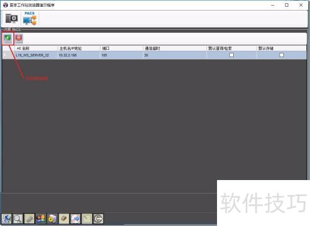310x226 pixels.
Task: Click the red remove PACS server button
Action: coord(19,38)
